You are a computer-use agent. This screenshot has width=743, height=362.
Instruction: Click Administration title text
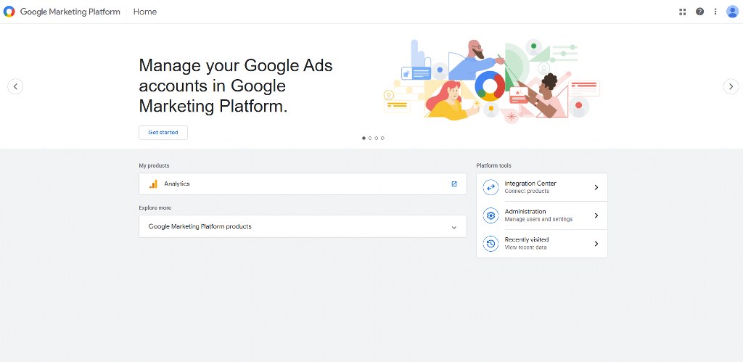[x=525, y=211]
